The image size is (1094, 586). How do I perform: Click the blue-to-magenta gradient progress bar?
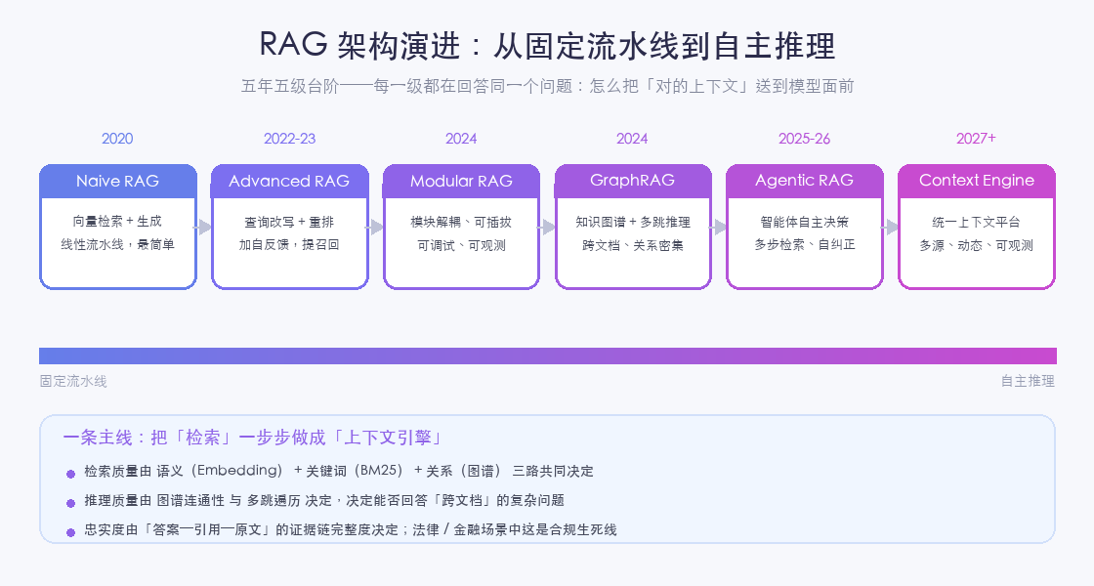[x=548, y=356]
